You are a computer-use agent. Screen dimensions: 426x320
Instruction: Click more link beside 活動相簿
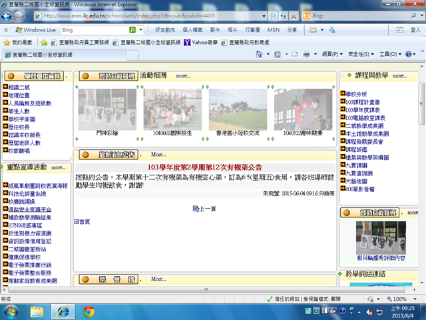pos(184,76)
